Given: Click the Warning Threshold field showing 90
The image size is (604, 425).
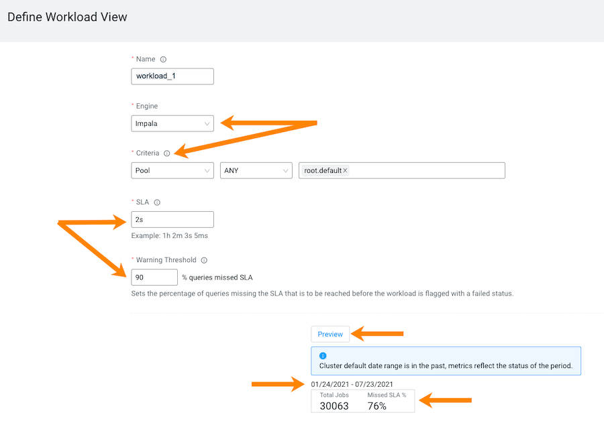Looking at the screenshot, I should pos(154,278).
